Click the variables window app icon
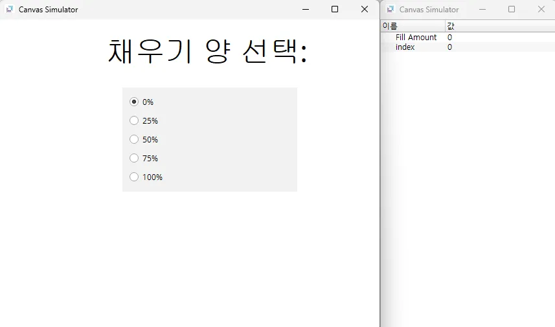The image size is (555, 327). click(x=390, y=9)
